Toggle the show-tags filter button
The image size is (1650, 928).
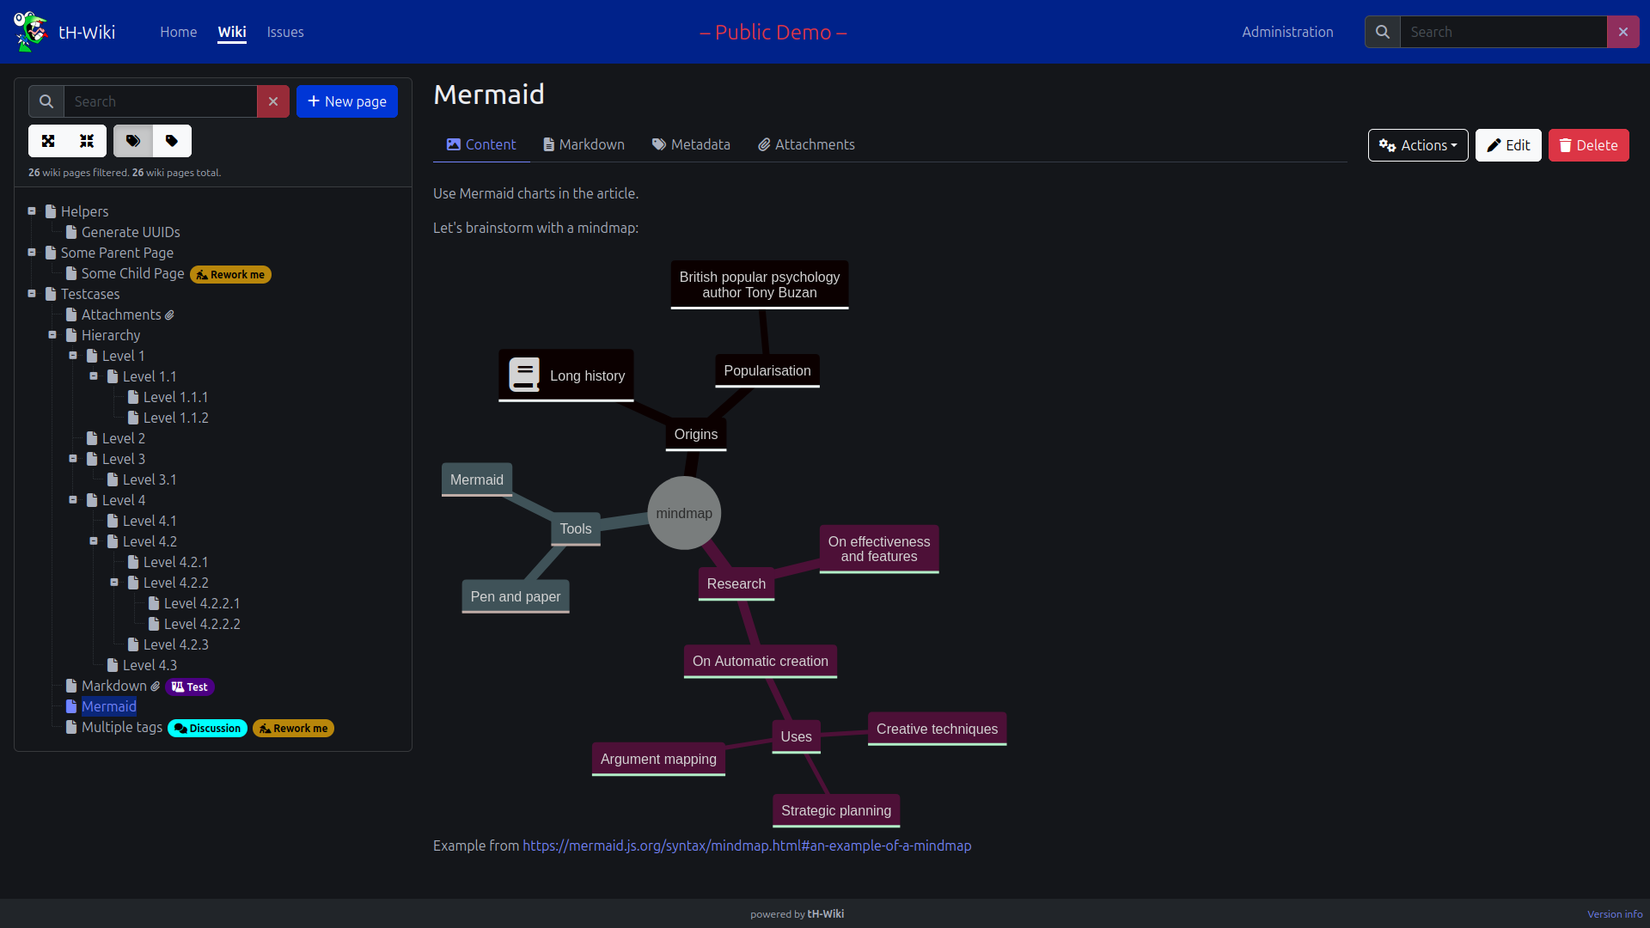point(133,141)
